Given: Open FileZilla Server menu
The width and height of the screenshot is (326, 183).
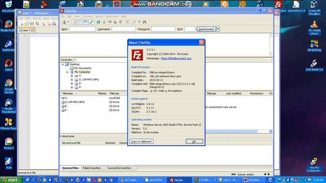Looking at the screenshot, I should [x=99, y=16].
